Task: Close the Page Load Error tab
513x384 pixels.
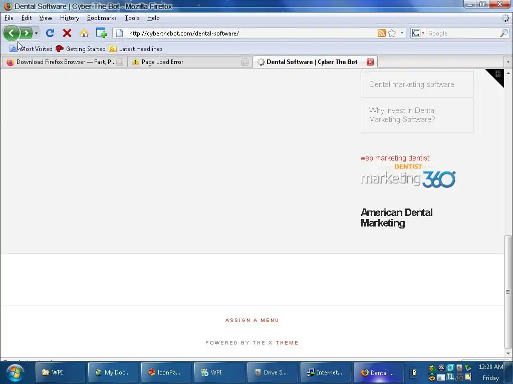Action: click(x=244, y=62)
